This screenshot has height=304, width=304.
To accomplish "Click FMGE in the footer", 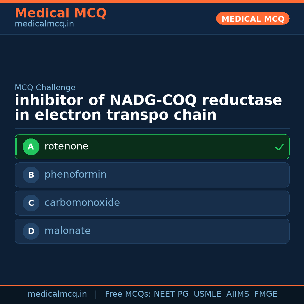I will 265,294.
